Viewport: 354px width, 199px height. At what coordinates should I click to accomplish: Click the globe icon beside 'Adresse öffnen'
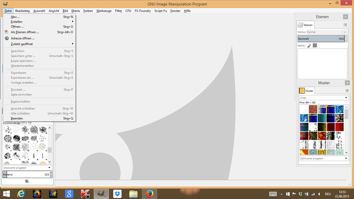point(7,38)
